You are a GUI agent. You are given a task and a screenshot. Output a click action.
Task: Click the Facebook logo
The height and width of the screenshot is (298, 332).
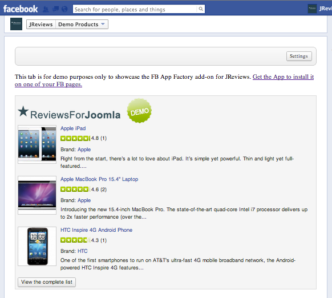point(21,9)
